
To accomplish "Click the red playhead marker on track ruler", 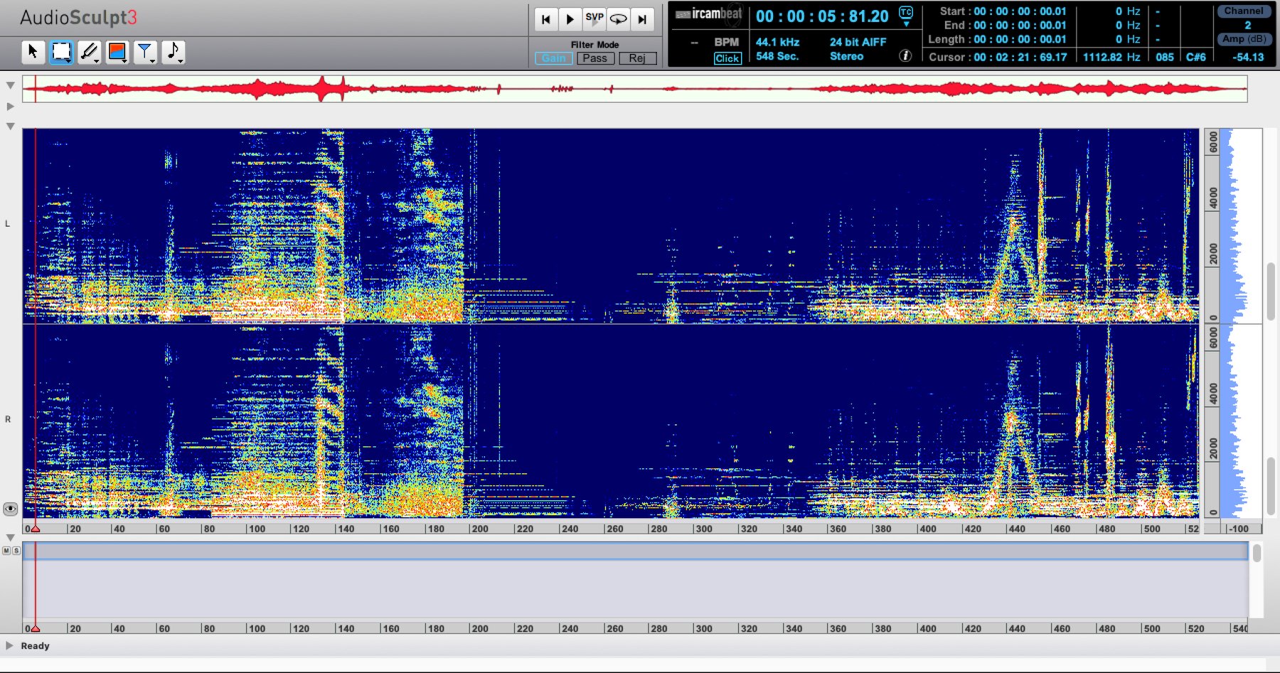I will [35, 628].
